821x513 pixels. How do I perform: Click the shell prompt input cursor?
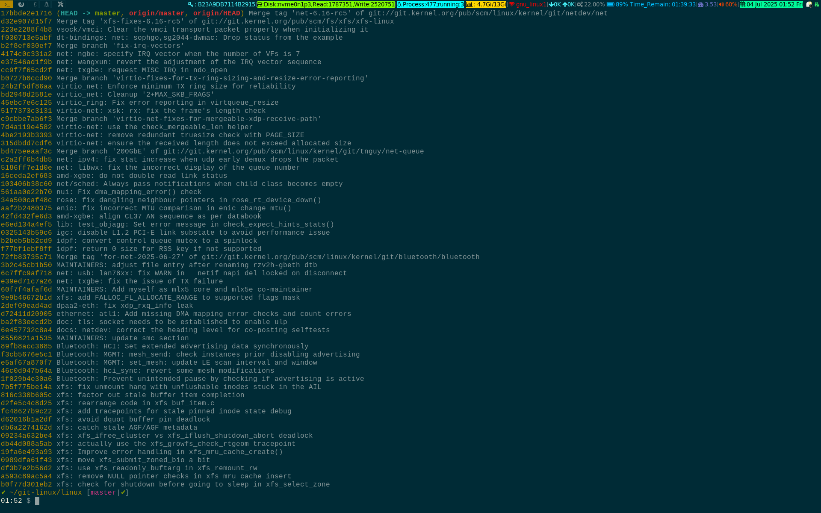click(x=37, y=501)
